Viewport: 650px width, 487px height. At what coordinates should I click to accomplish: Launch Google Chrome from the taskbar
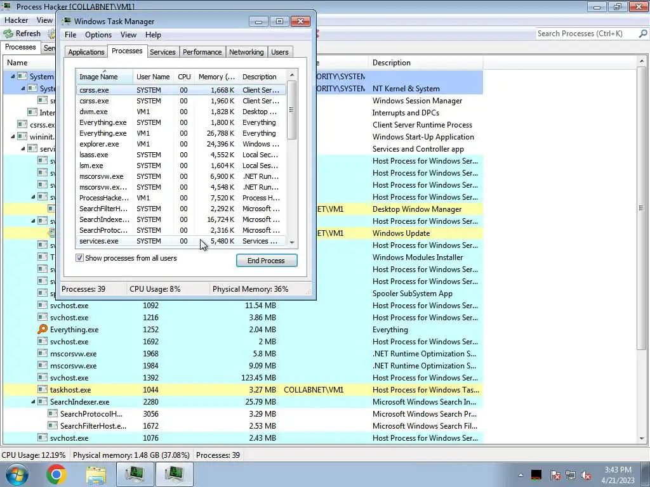coord(56,474)
